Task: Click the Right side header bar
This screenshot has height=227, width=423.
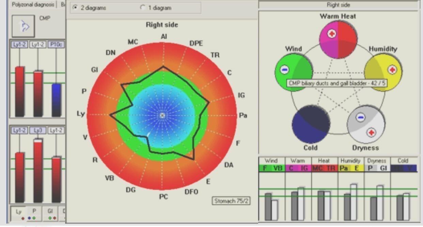Action: [338, 5]
